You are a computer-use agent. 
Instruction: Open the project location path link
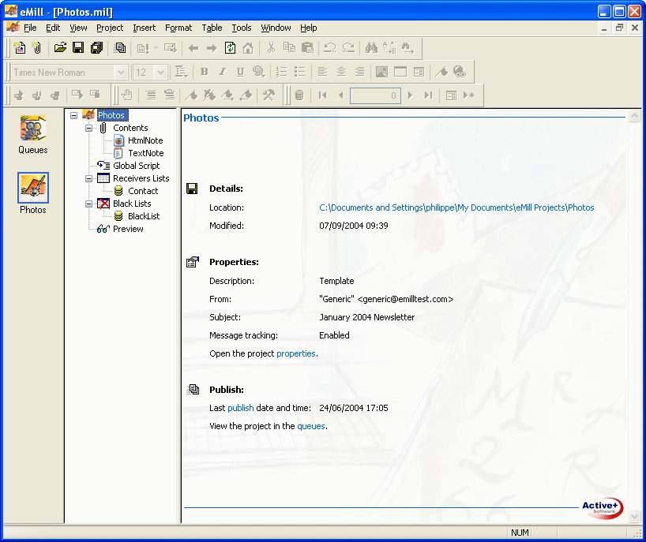(x=456, y=207)
